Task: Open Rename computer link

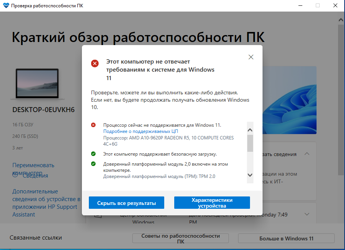Action: [x=33, y=169]
